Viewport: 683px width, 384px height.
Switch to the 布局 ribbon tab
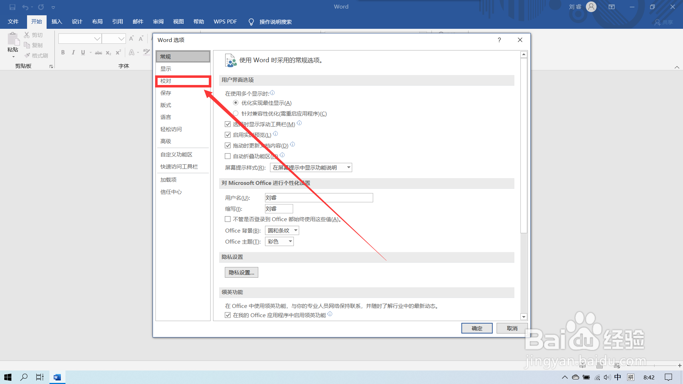pos(97,22)
